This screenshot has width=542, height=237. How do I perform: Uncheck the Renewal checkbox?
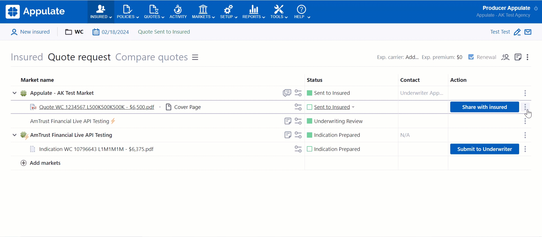coord(471,57)
